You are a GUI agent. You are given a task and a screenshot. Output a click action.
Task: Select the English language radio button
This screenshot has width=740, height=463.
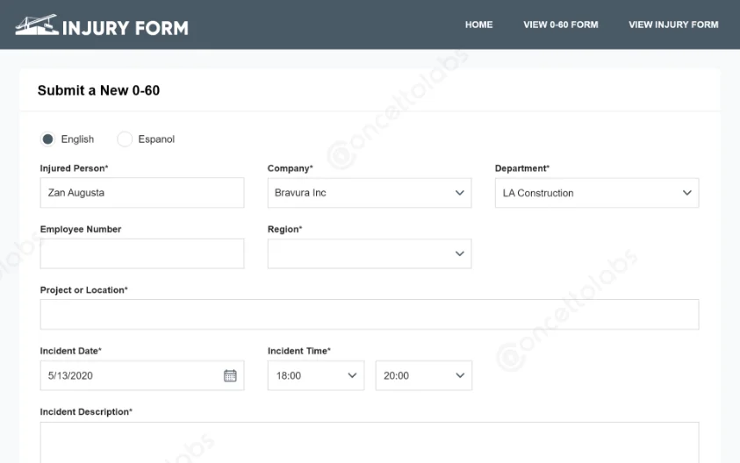pyautogui.click(x=47, y=139)
